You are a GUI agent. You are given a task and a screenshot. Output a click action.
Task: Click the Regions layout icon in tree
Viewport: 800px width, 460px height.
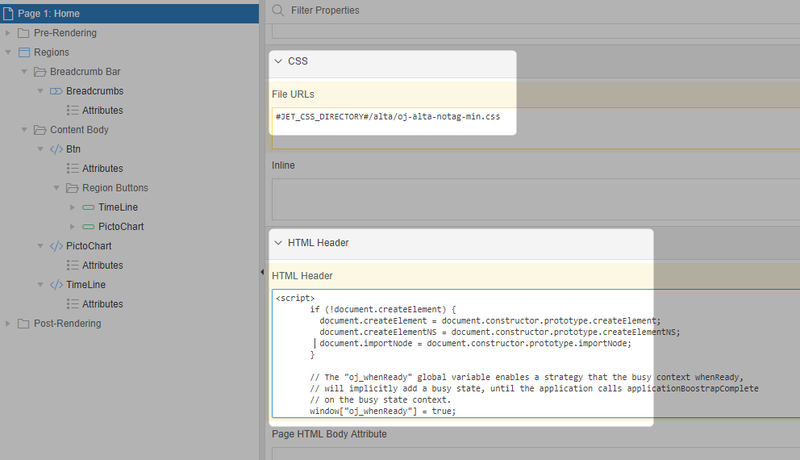(23, 52)
